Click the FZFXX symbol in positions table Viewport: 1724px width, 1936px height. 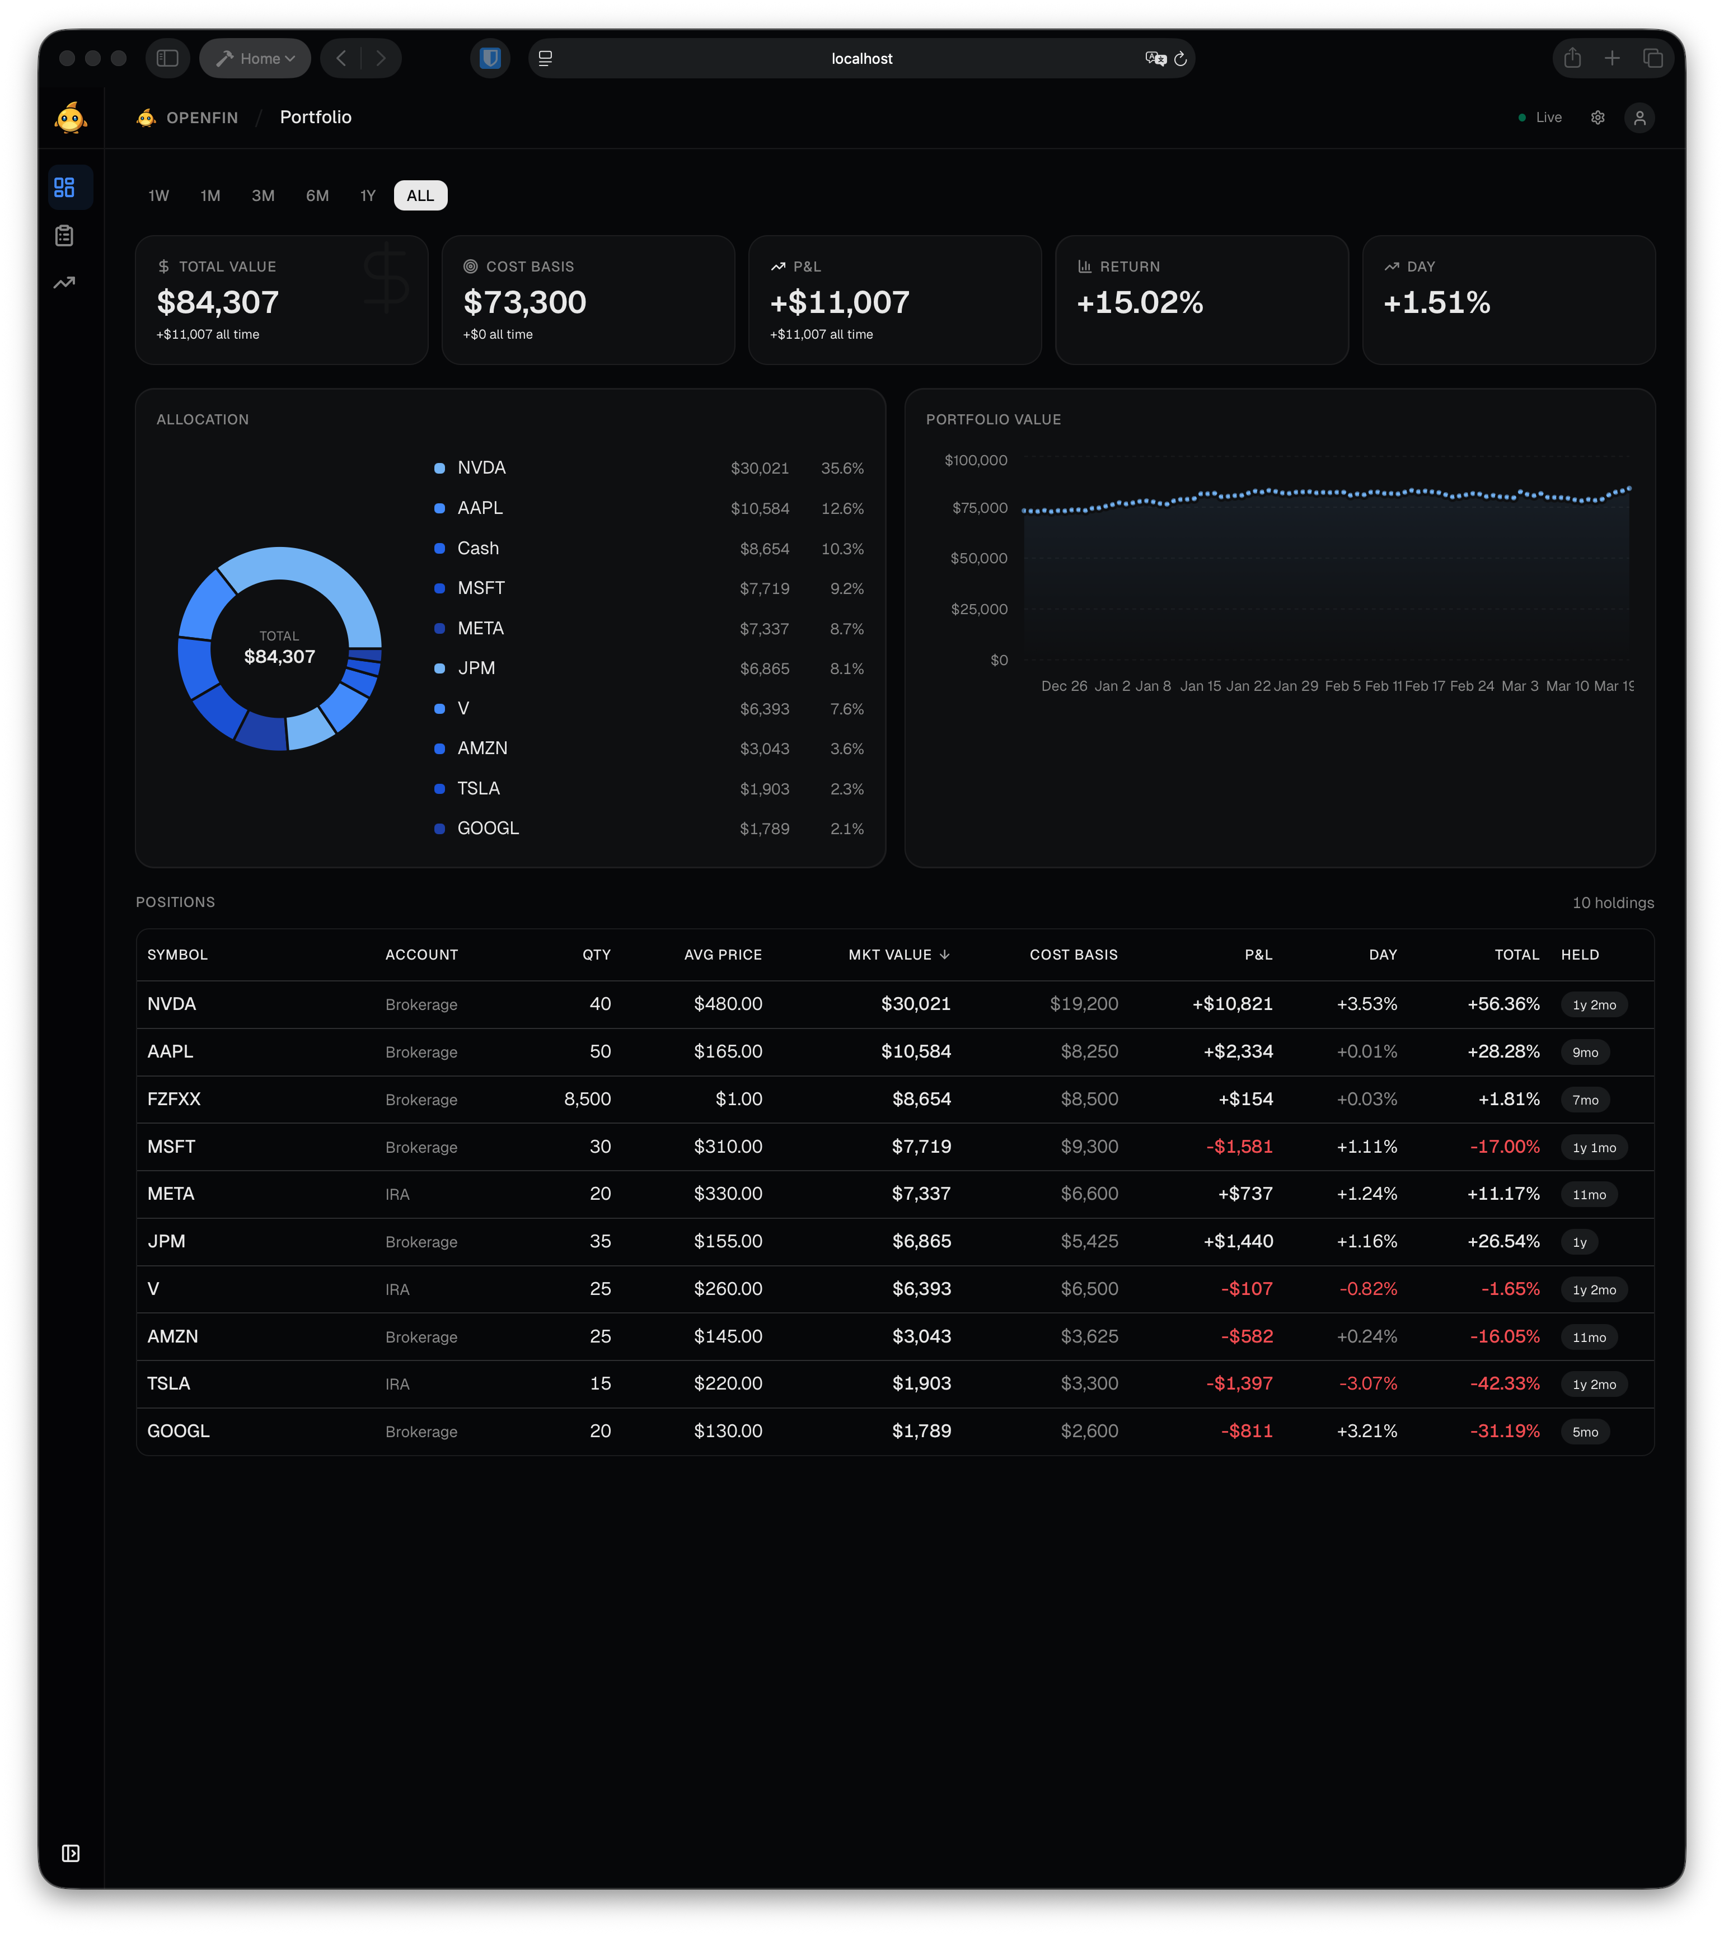click(x=174, y=1099)
